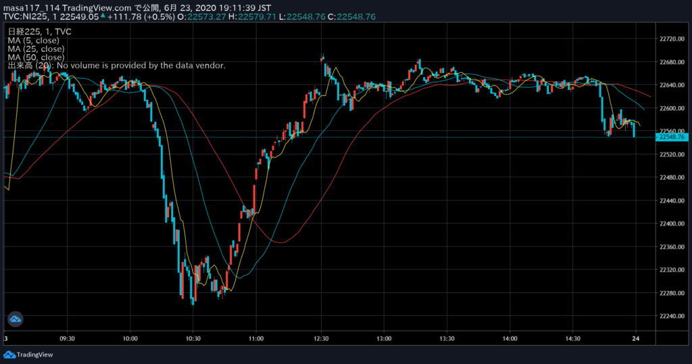692x364 pixels.
Task: Click the 22520.00 price axis label
Action: click(672, 155)
